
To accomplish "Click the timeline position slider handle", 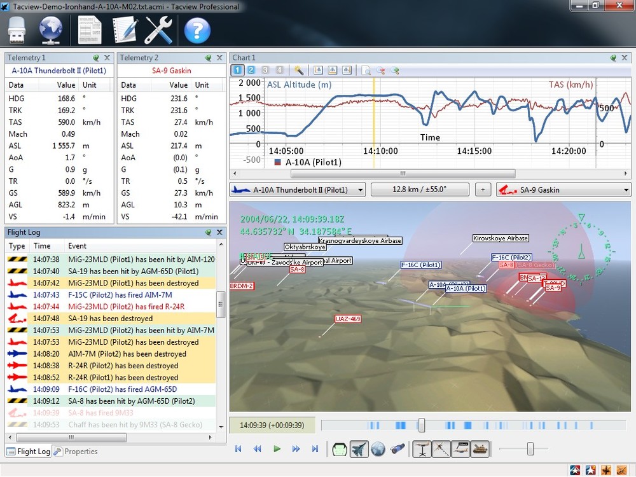I will click(x=422, y=425).
